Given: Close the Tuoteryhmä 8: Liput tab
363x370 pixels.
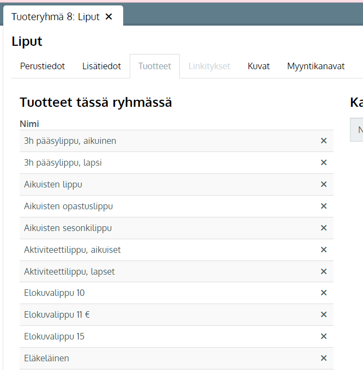Looking at the screenshot, I should tap(108, 17).
